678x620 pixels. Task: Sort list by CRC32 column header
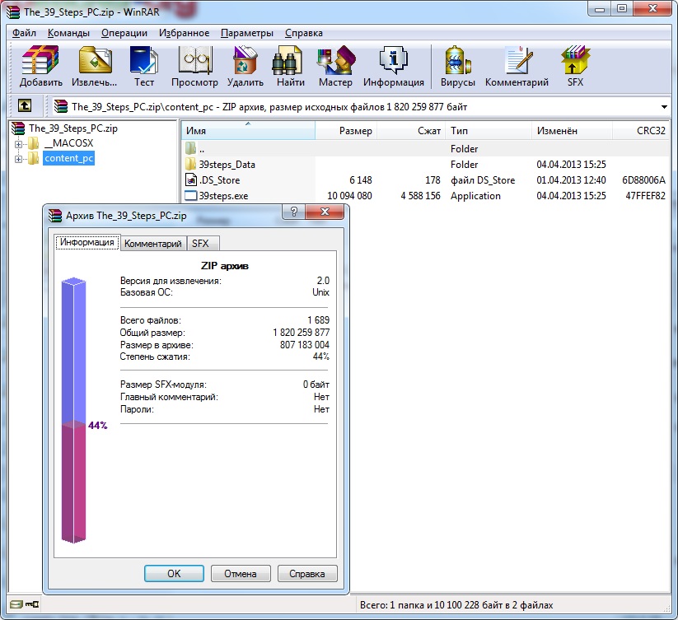(641, 130)
